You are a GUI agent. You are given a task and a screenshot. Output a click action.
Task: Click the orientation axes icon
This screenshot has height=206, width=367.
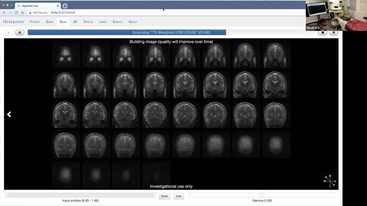330,181
